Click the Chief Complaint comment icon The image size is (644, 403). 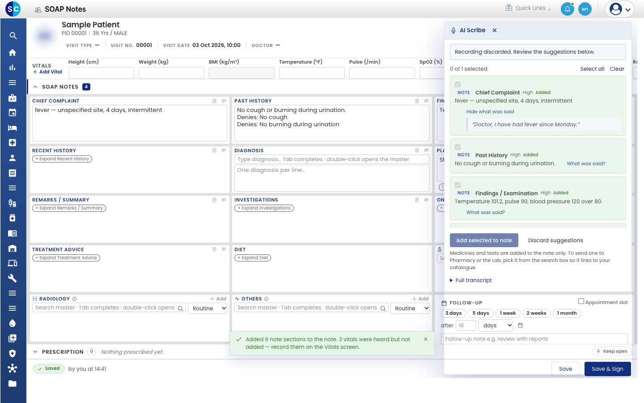(224, 101)
